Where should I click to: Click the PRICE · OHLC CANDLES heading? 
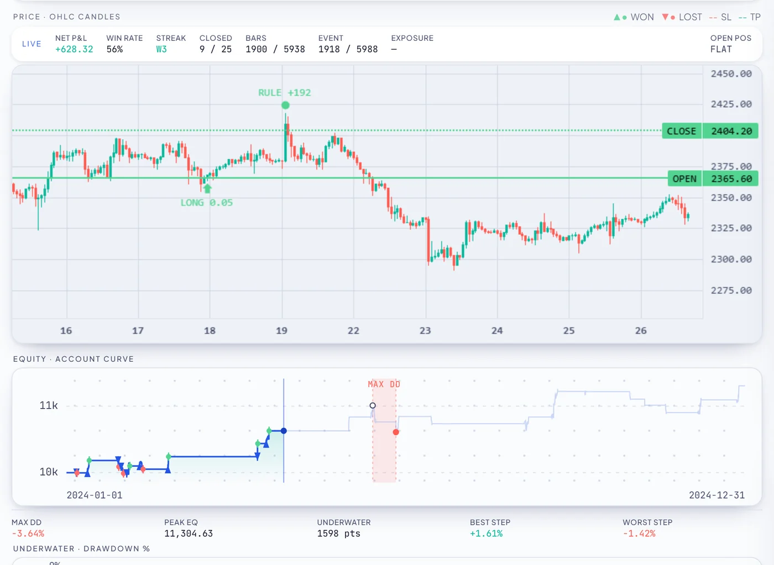click(x=67, y=17)
